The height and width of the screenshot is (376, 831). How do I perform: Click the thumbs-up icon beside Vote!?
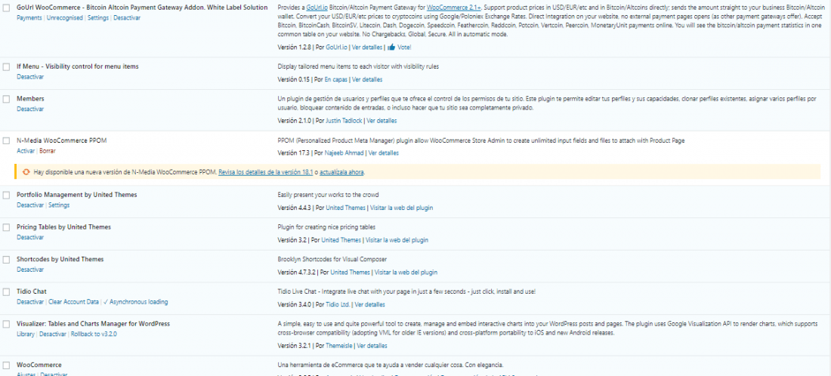391,47
